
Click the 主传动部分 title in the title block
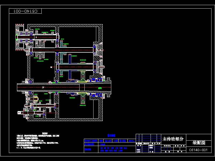tap(173, 138)
